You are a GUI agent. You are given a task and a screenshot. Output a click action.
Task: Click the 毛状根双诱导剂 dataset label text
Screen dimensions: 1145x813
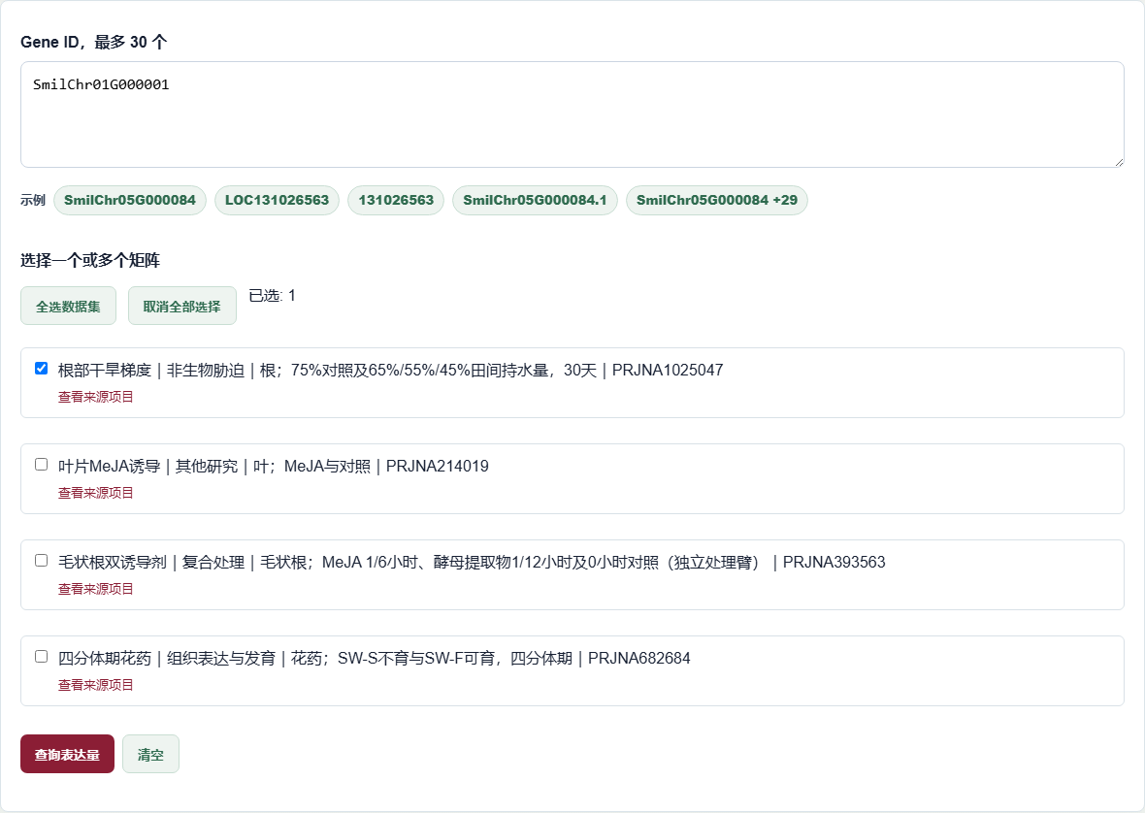472,563
